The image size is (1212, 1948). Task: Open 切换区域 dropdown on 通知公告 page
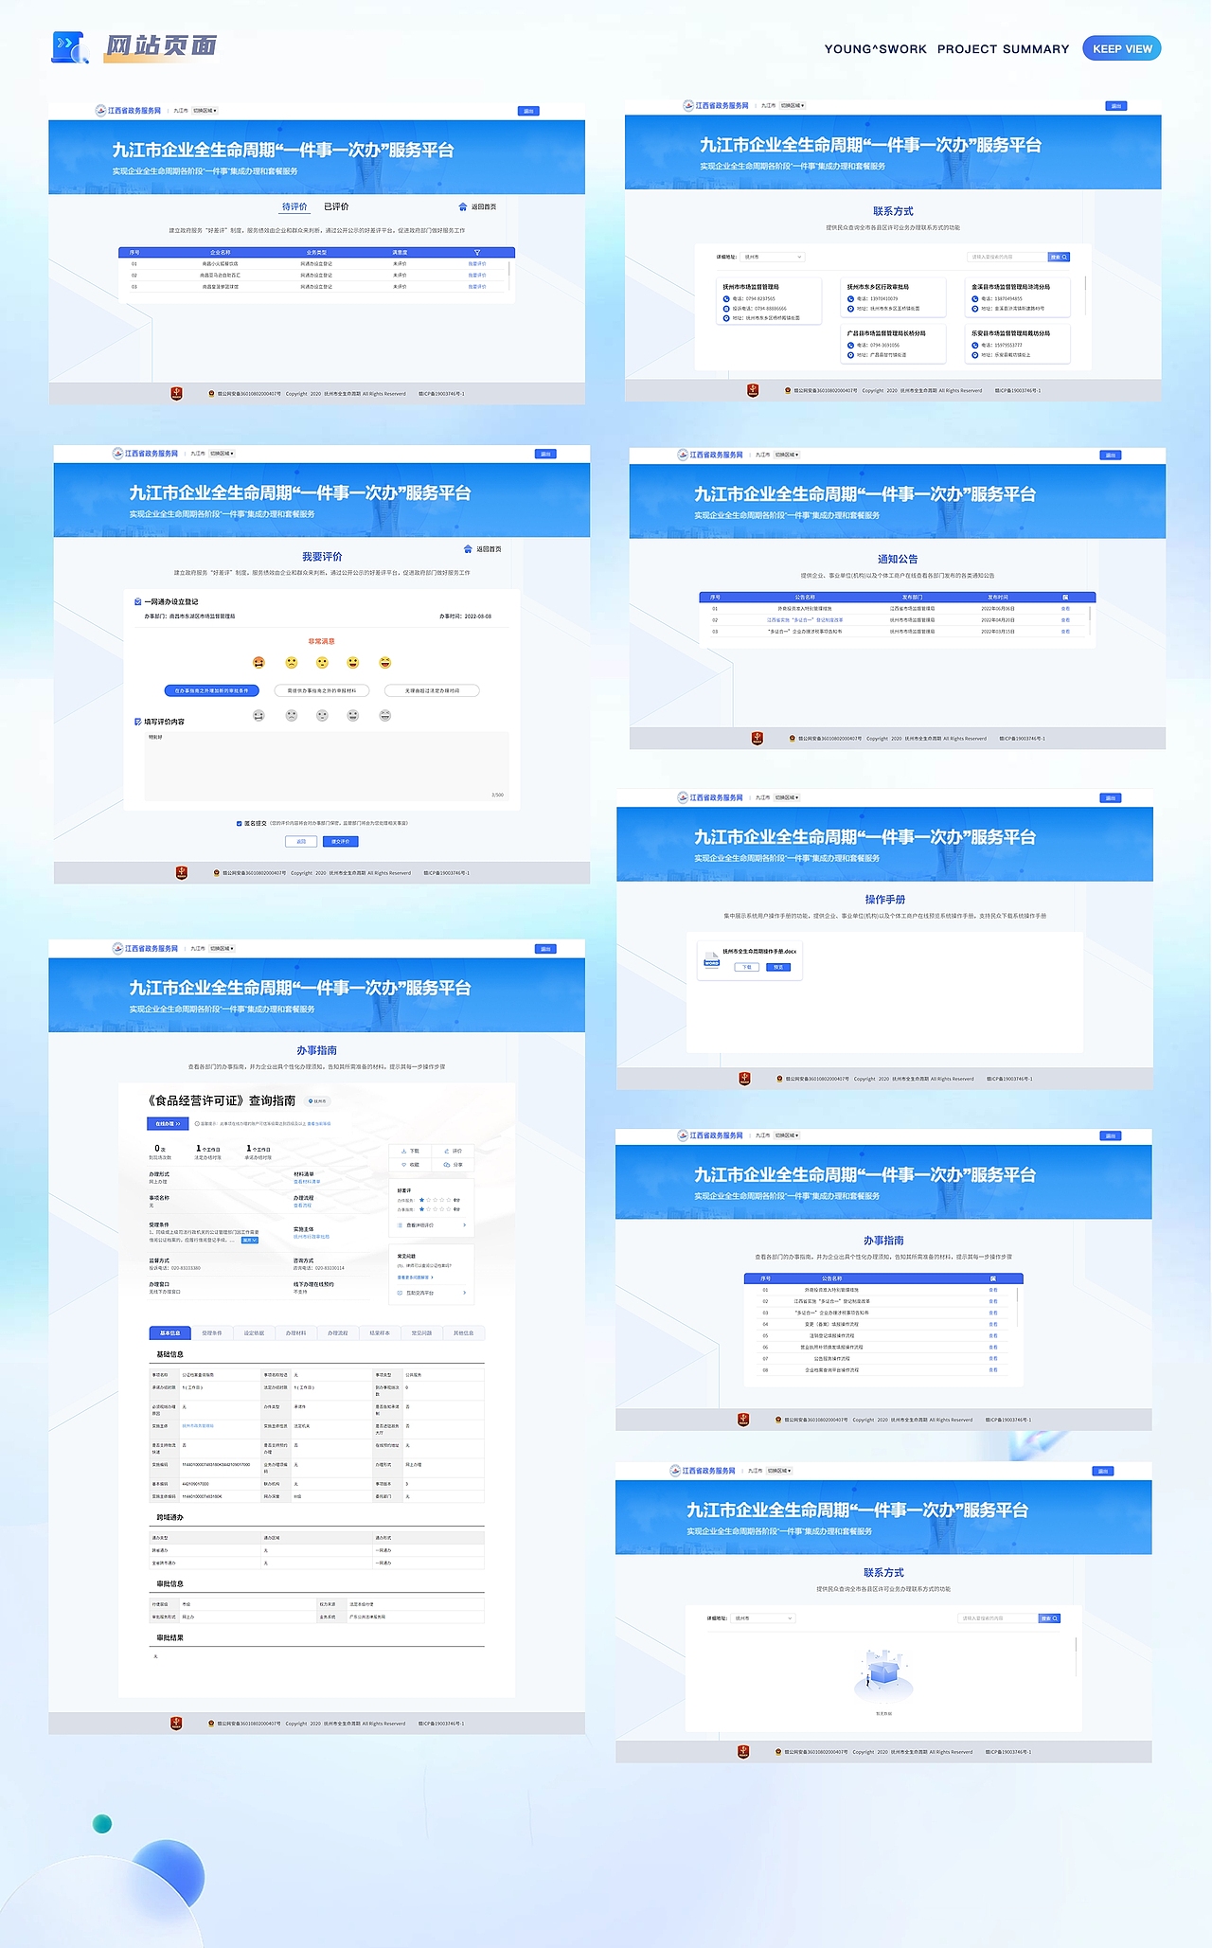pyautogui.click(x=788, y=455)
